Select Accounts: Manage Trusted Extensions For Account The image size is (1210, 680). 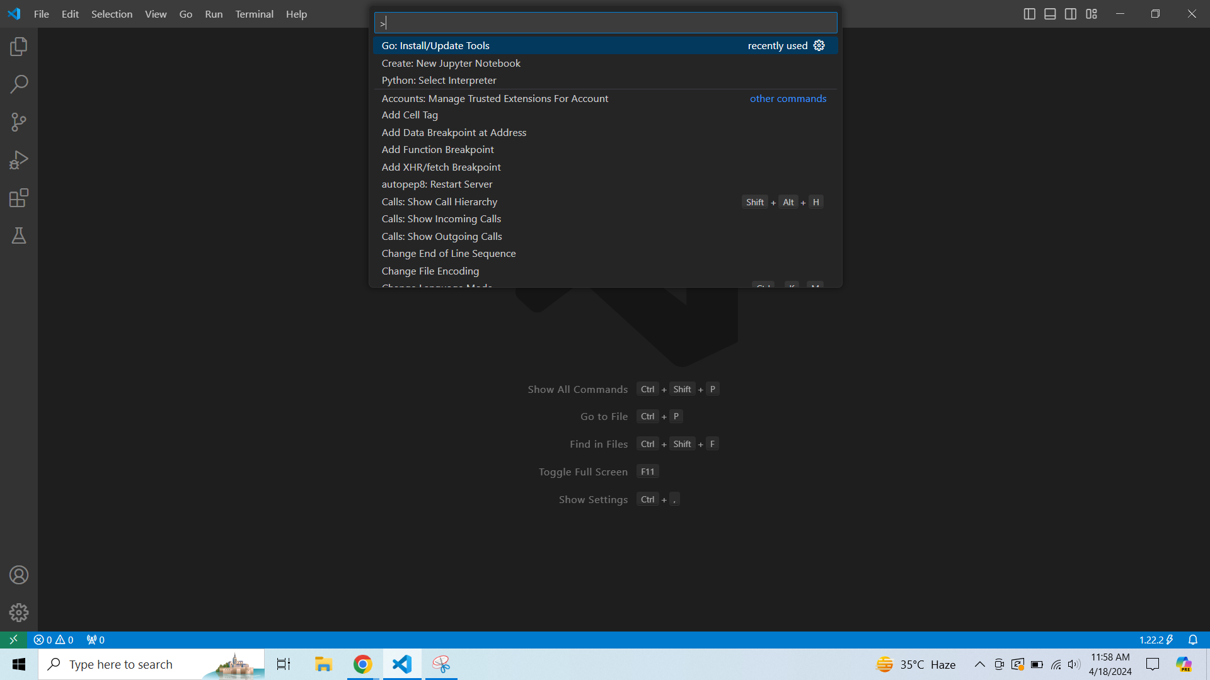pos(605,98)
